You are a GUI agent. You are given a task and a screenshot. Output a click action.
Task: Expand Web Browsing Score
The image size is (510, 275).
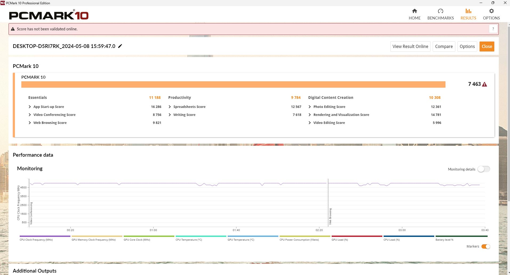[30, 123]
